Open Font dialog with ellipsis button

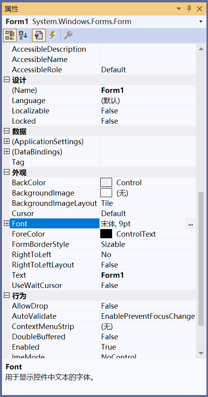[191, 224]
